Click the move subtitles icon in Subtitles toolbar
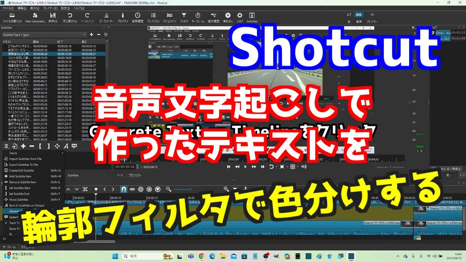The width and height of the screenshot is (466, 262). click(x=57, y=146)
